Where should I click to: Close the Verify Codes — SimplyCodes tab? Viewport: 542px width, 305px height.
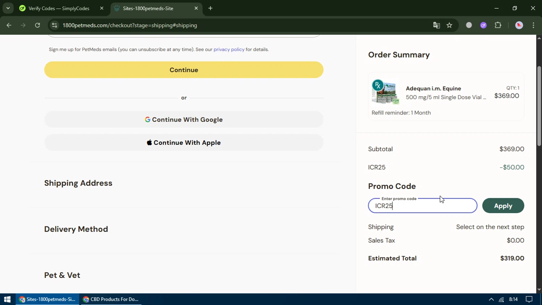pyautogui.click(x=102, y=8)
